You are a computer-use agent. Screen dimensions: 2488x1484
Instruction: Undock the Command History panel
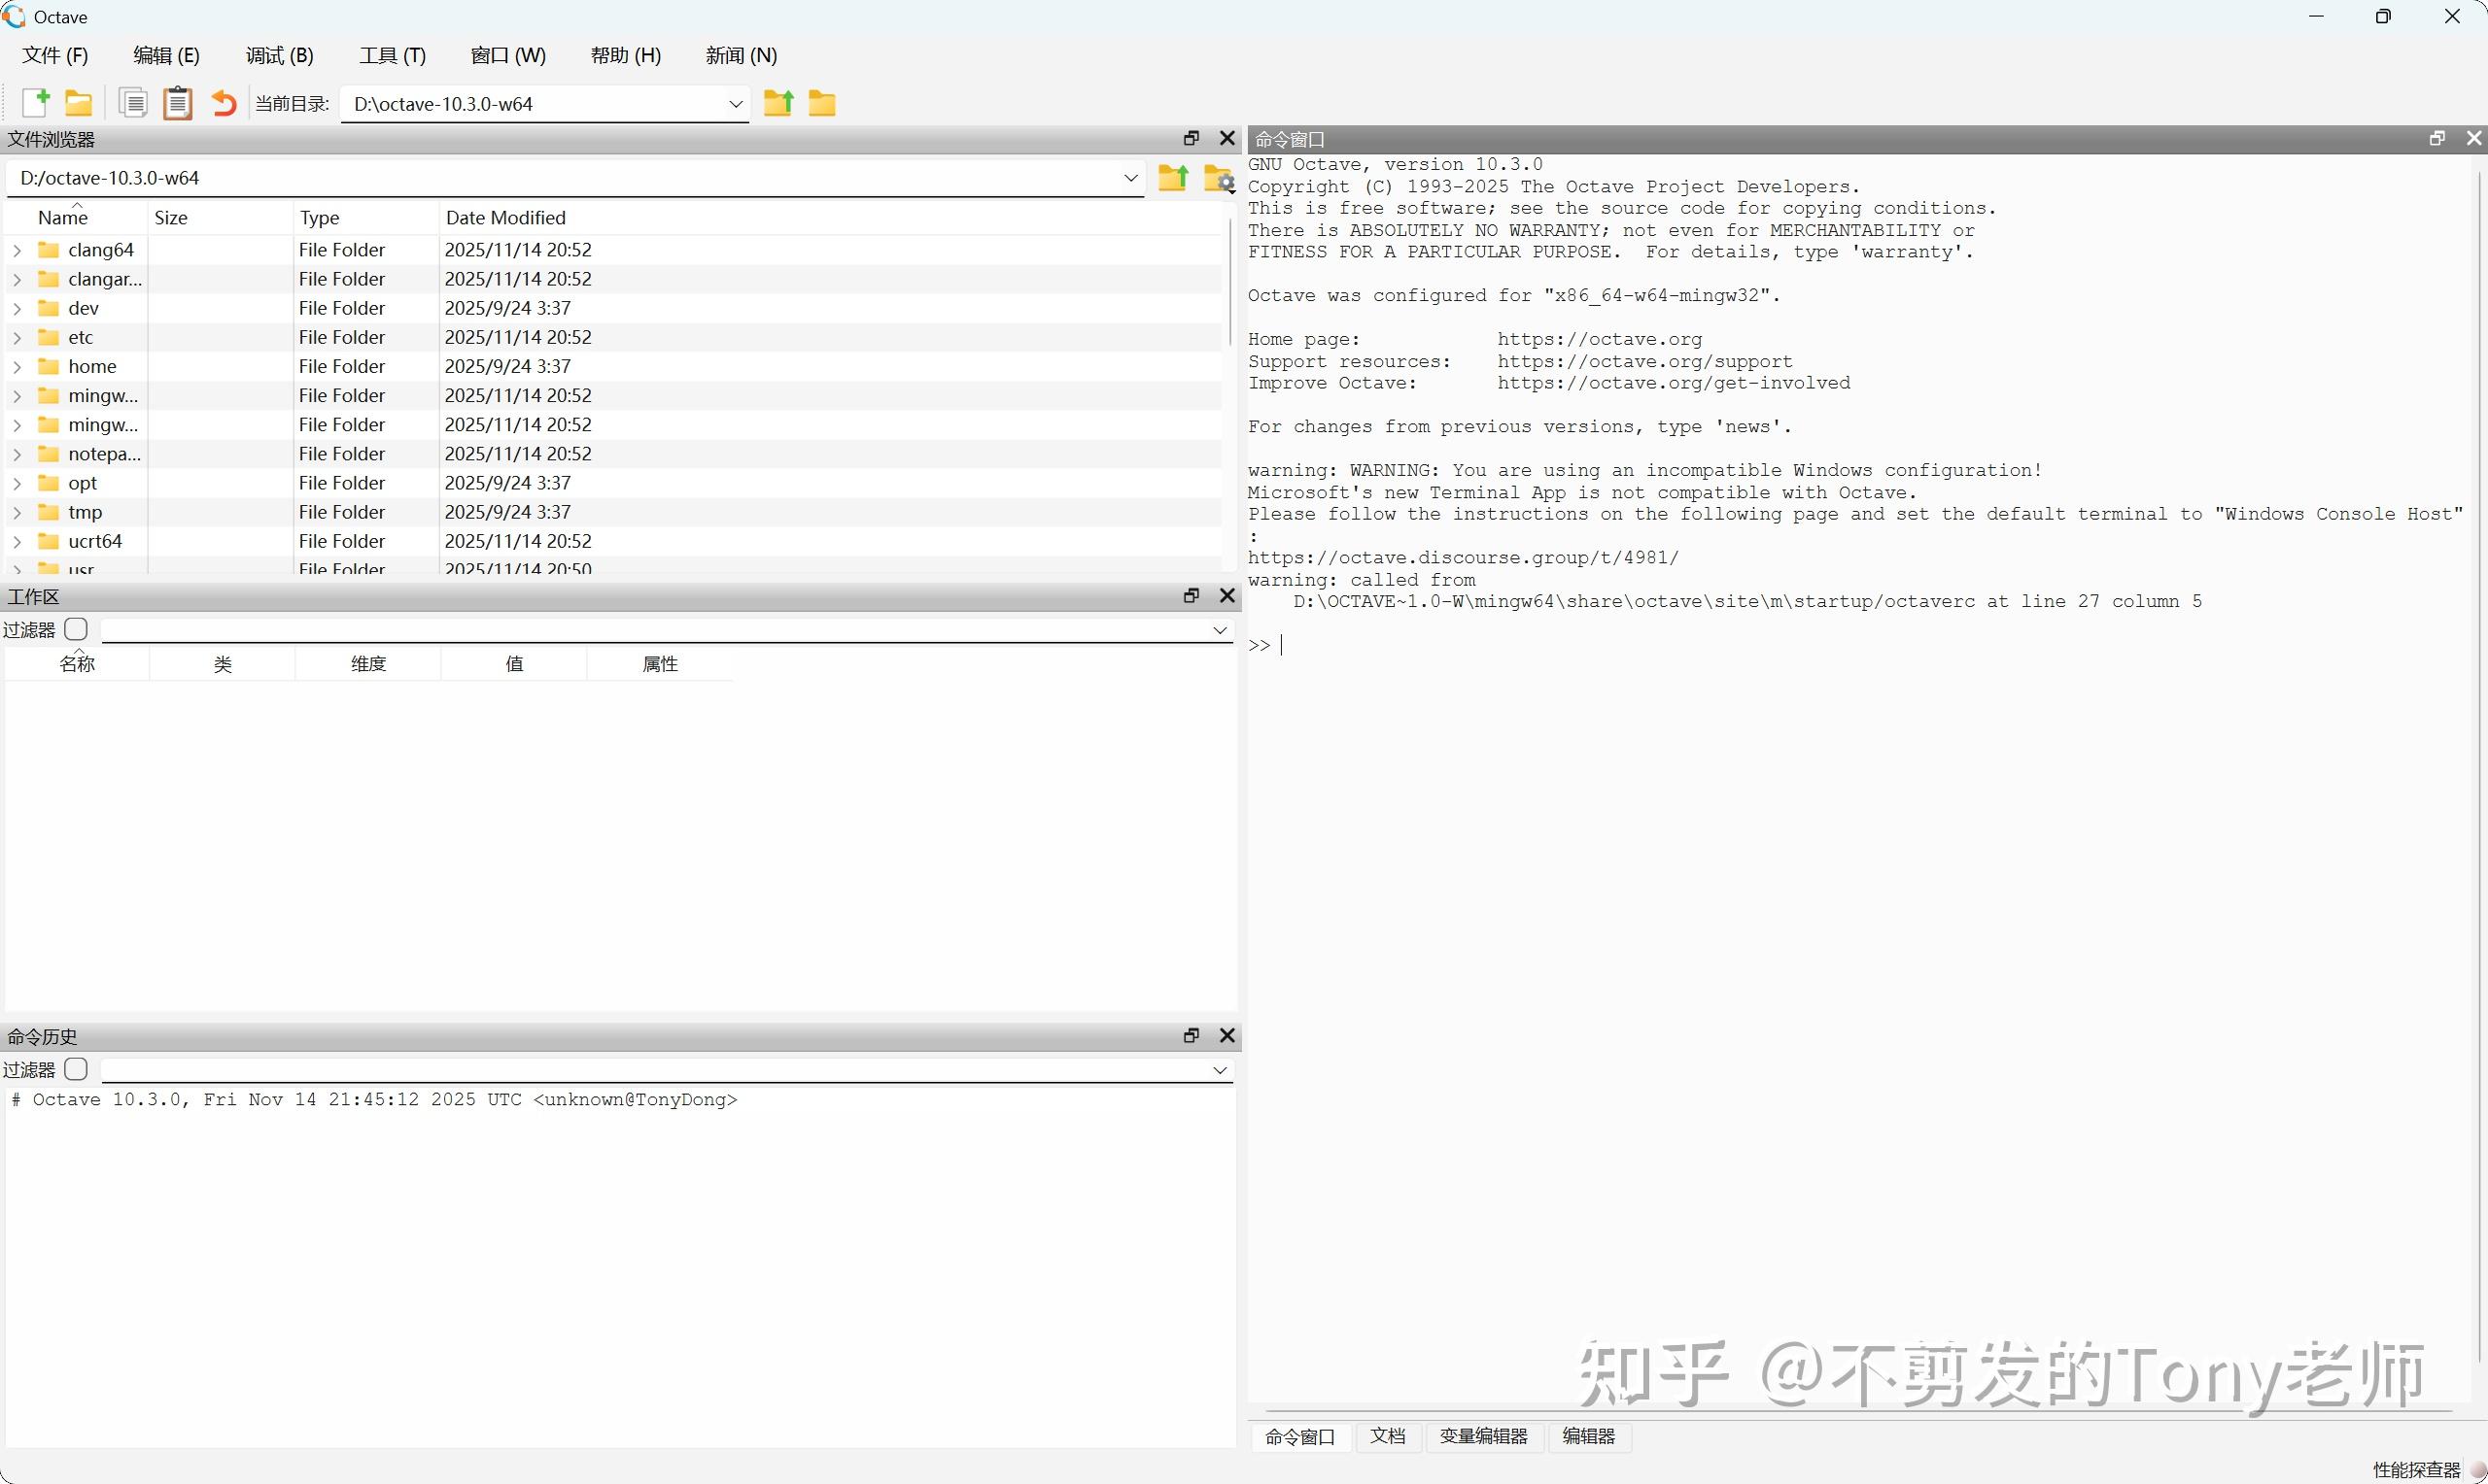pos(1191,1035)
